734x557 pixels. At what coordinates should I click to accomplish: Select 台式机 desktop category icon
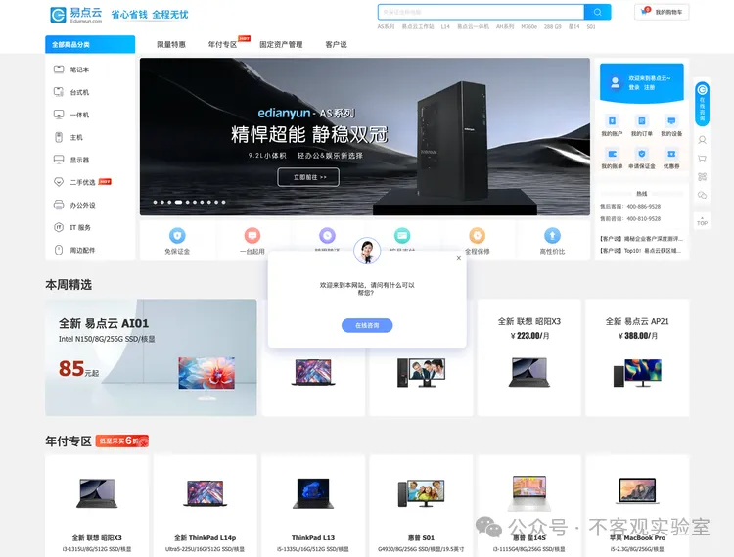pos(59,92)
